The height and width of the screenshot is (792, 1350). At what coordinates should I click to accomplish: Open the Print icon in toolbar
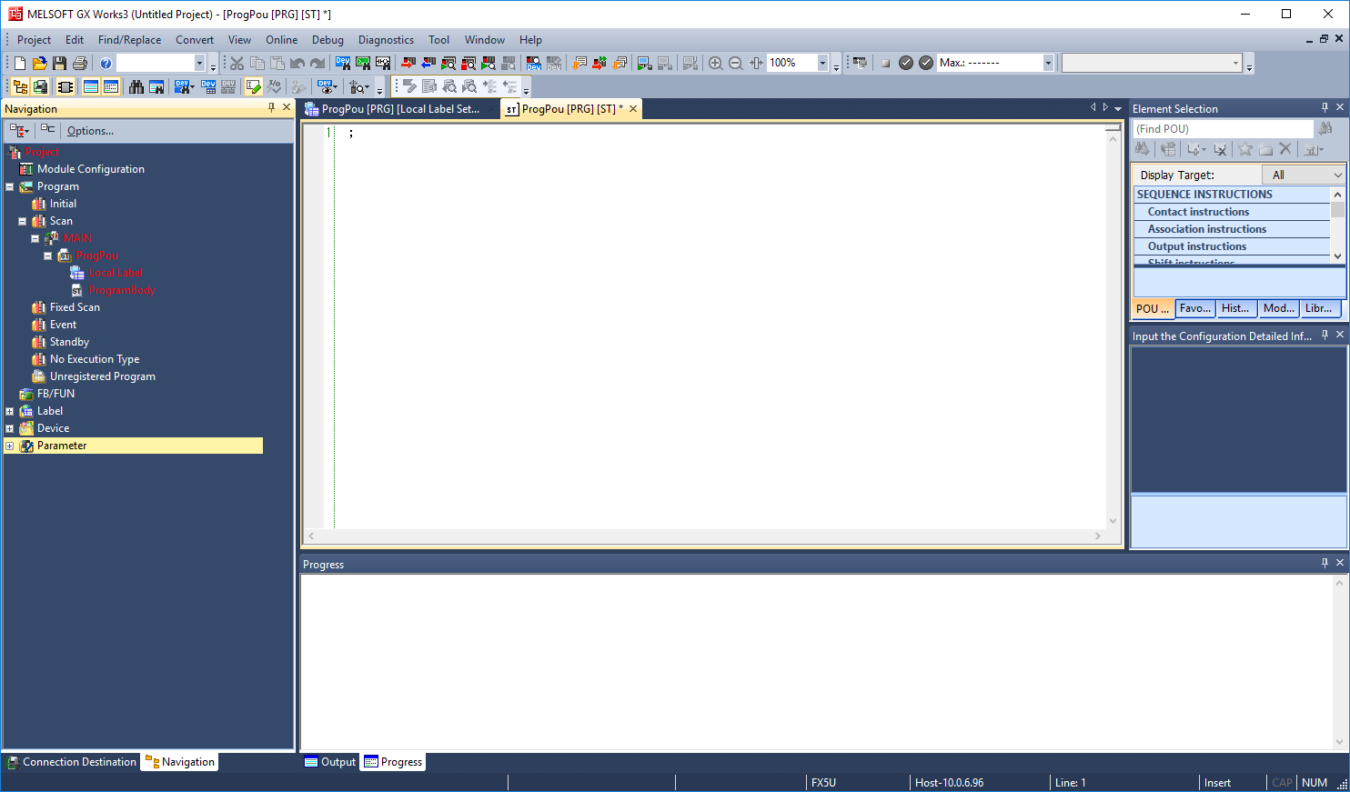tap(80, 63)
